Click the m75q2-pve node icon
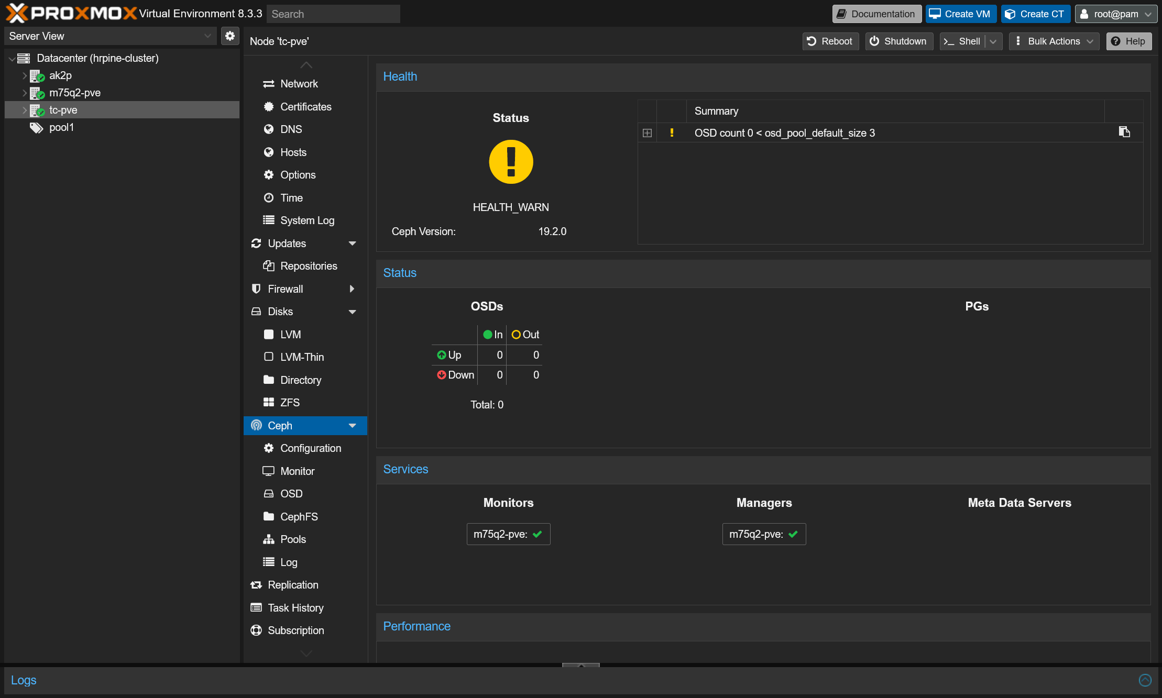This screenshot has width=1162, height=698. [37, 93]
